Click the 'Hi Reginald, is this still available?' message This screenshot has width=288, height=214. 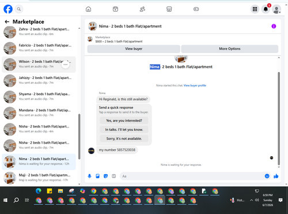tap(123, 99)
